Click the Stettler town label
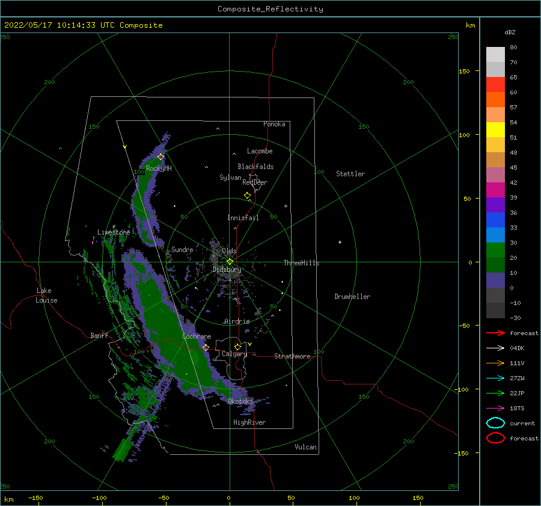Screen dimensions: 541x506 click(x=350, y=174)
